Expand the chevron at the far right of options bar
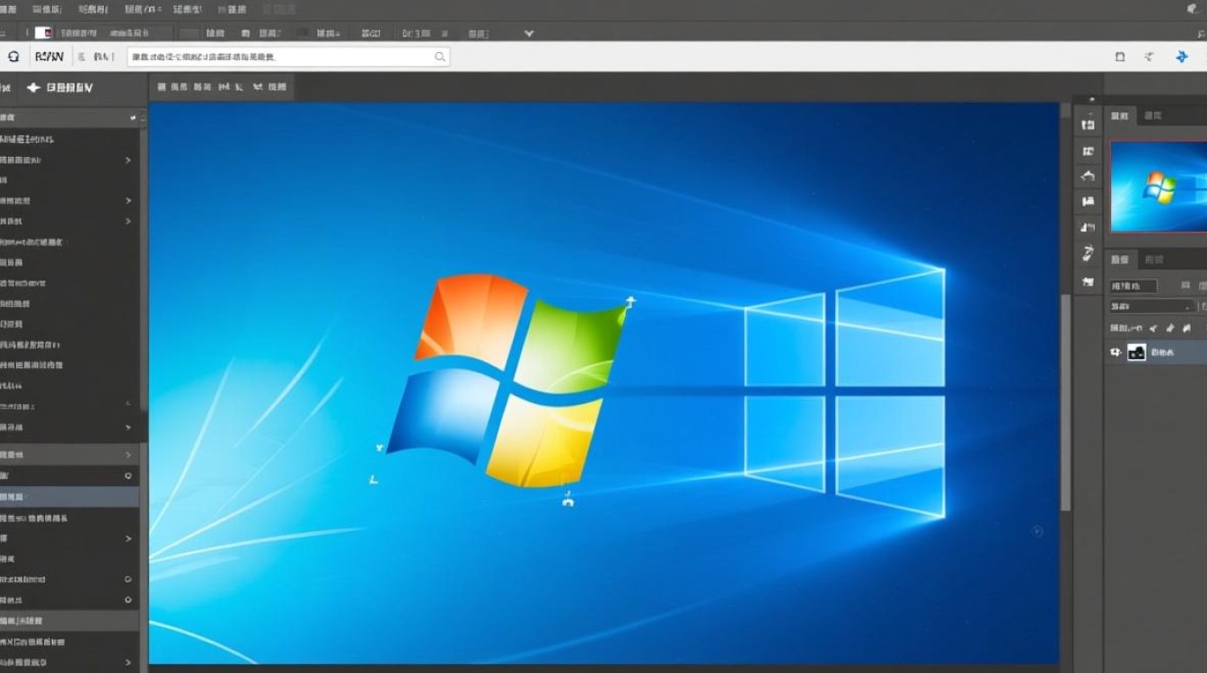 528,32
